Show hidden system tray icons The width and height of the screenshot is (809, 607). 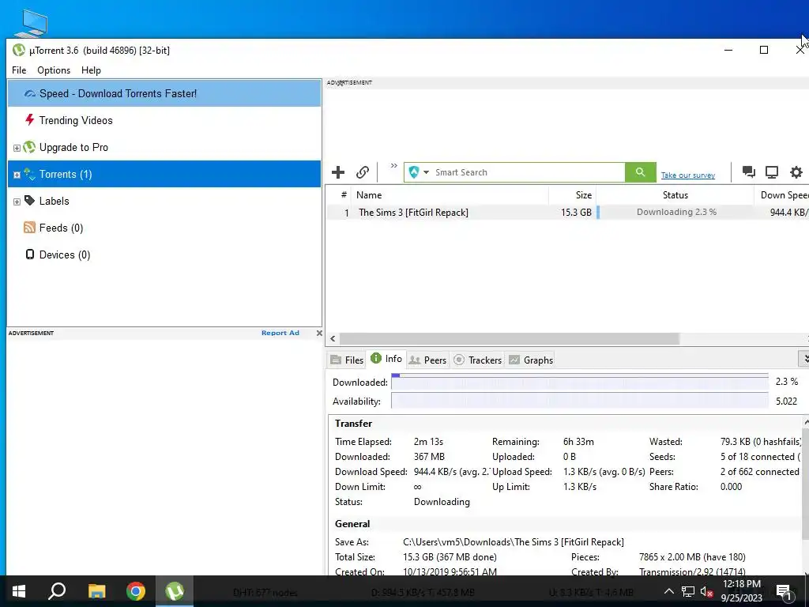tap(668, 591)
